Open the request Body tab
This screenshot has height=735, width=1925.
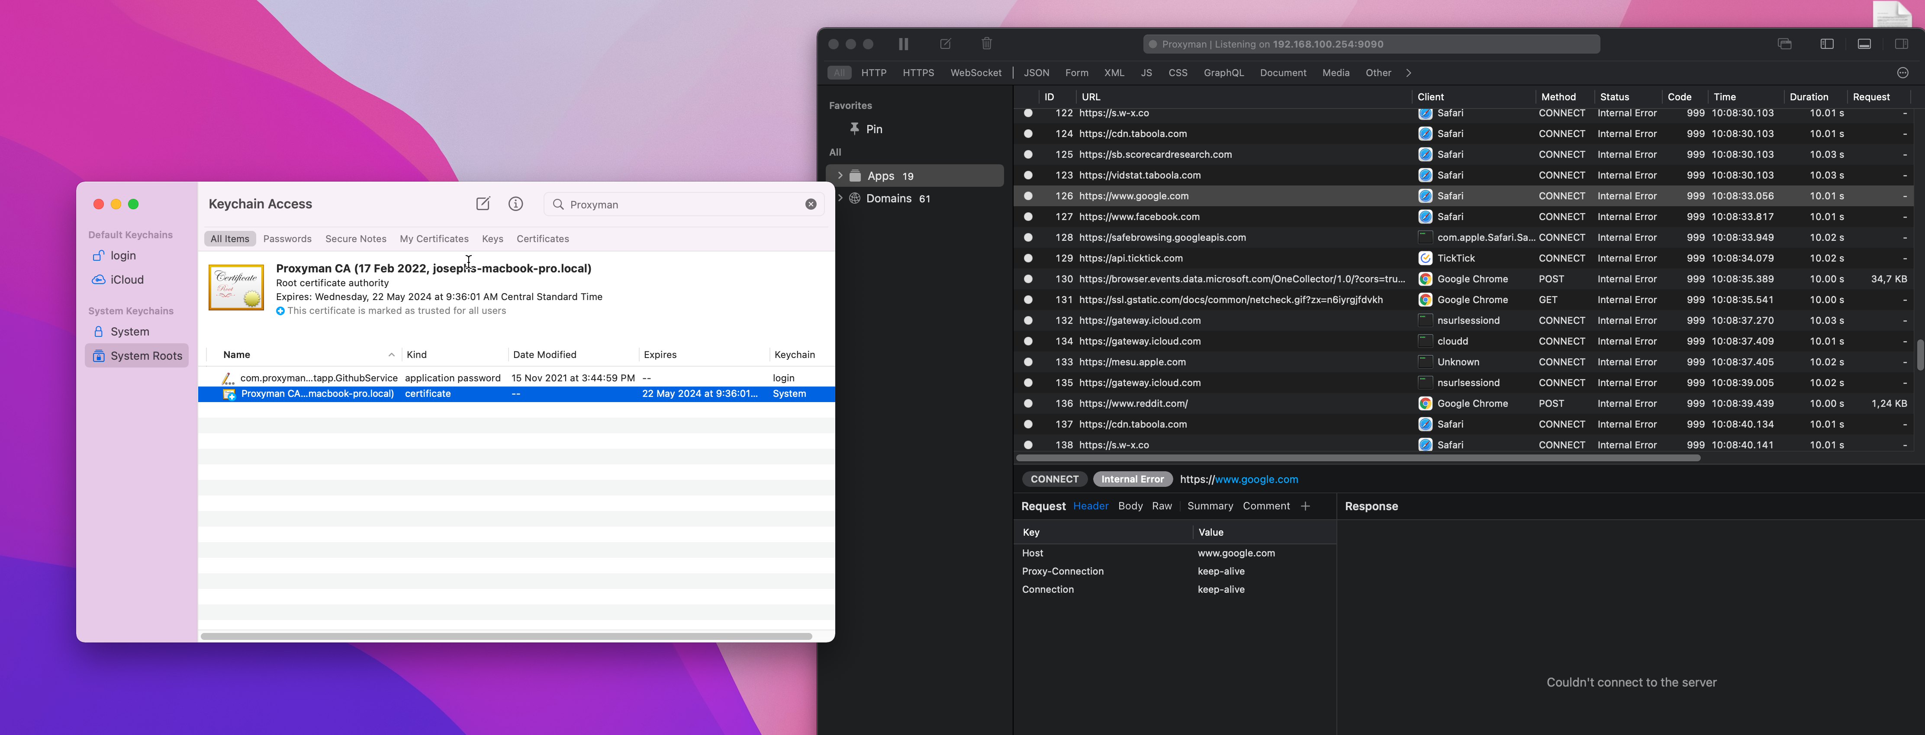(x=1130, y=506)
